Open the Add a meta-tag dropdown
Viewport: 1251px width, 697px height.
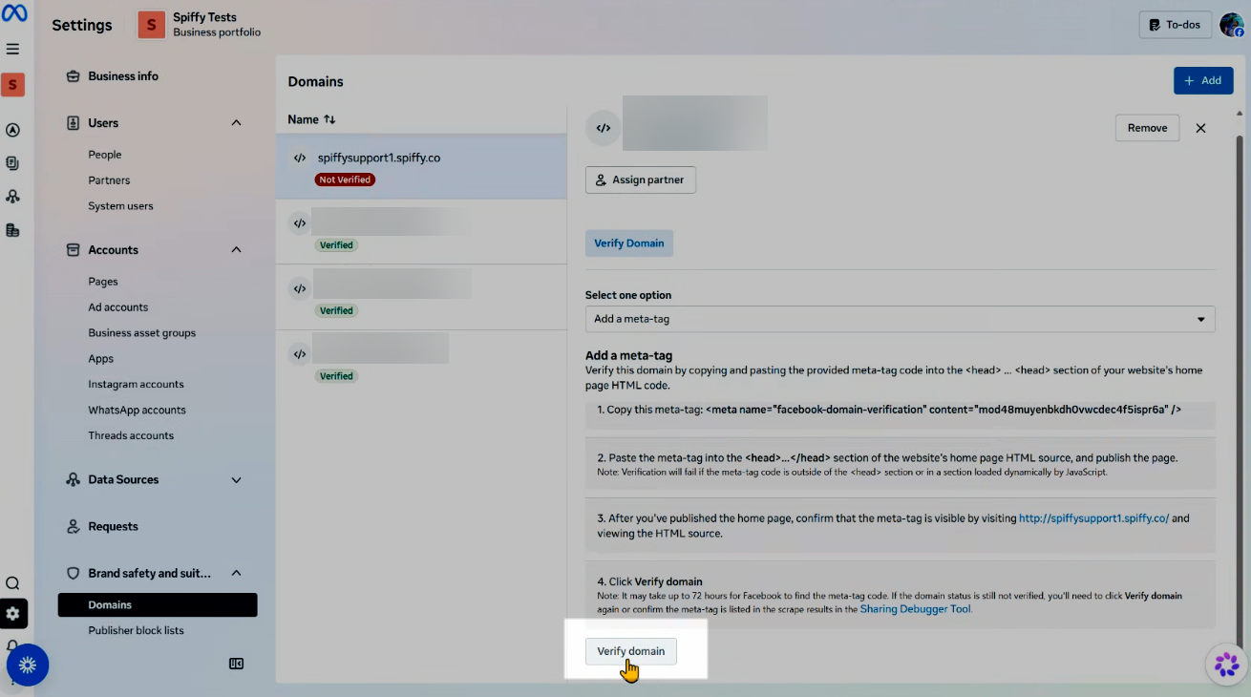900,319
